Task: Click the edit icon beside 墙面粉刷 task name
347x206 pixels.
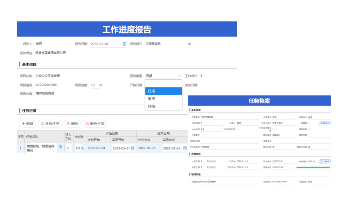Action: coord(60,147)
